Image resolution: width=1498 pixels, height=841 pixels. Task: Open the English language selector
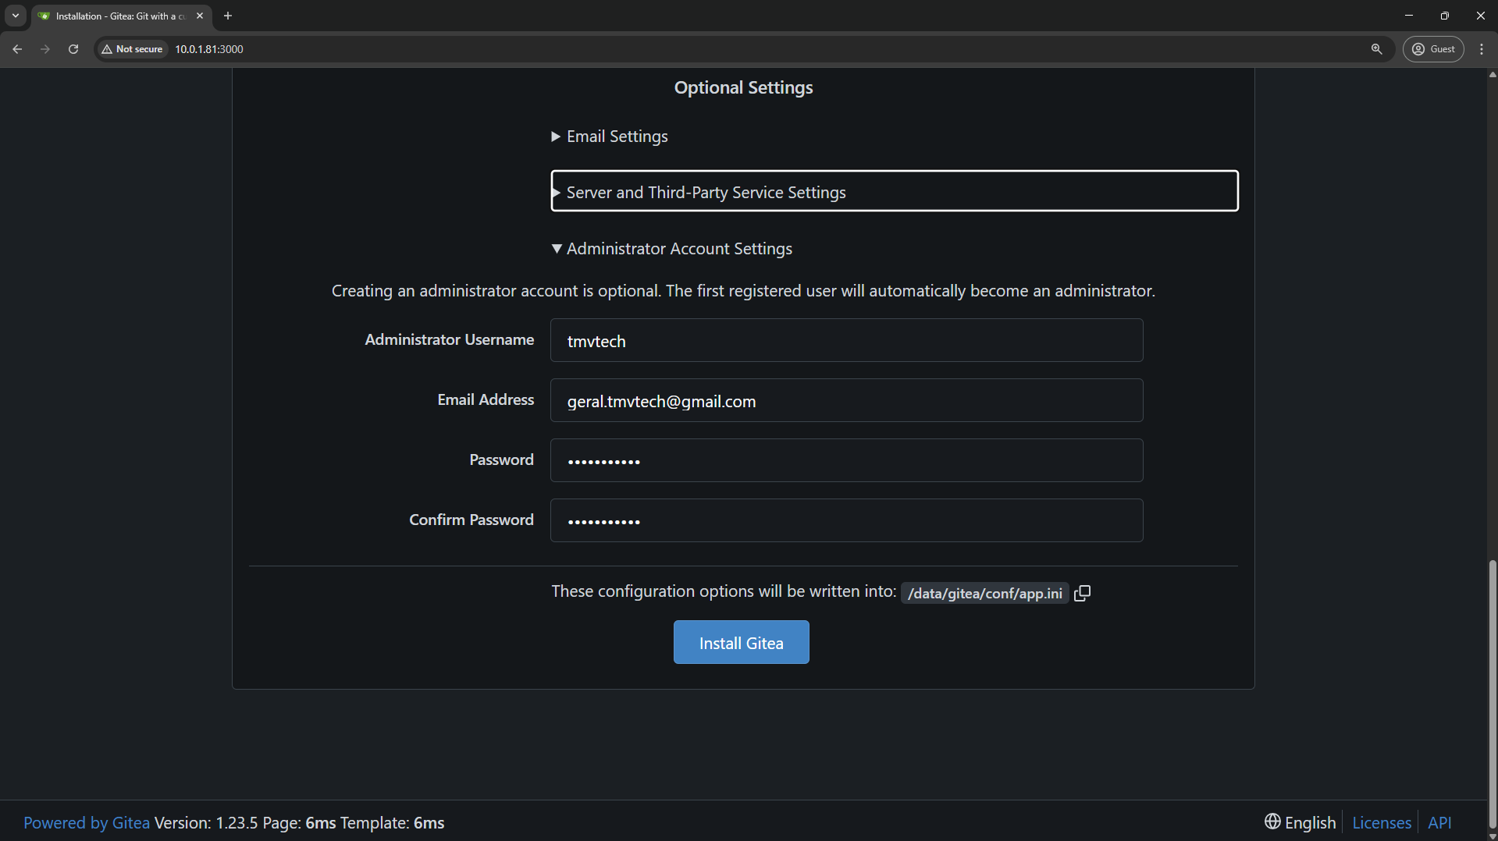point(1300,822)
